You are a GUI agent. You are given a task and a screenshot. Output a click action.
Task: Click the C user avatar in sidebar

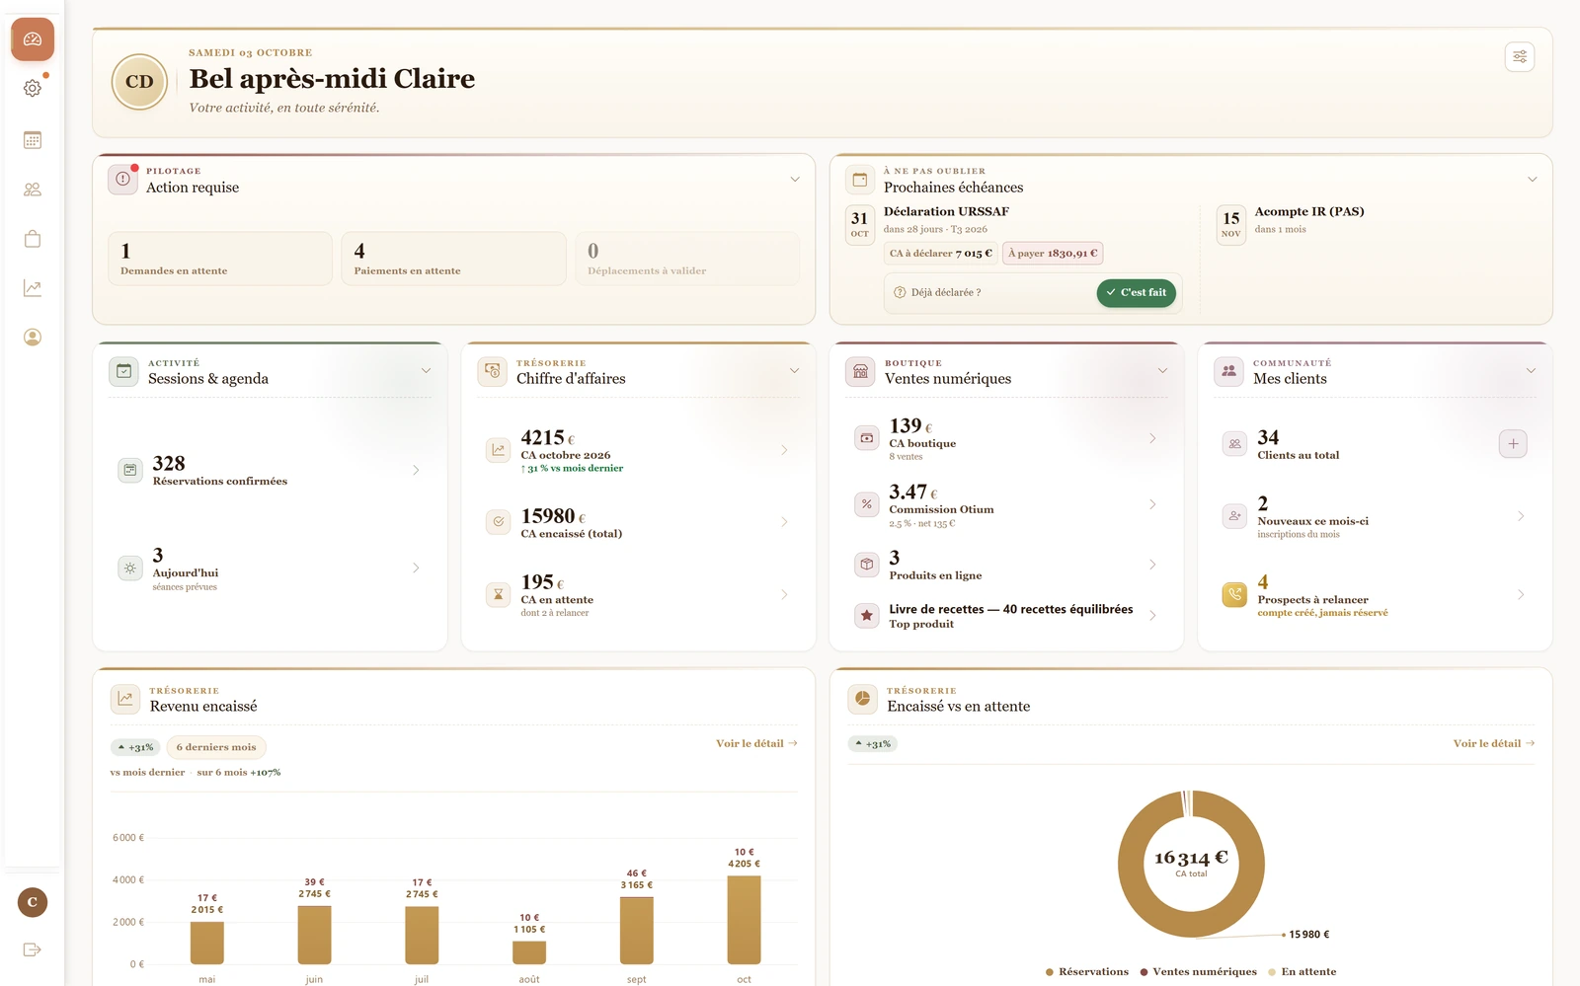[33, 902]
